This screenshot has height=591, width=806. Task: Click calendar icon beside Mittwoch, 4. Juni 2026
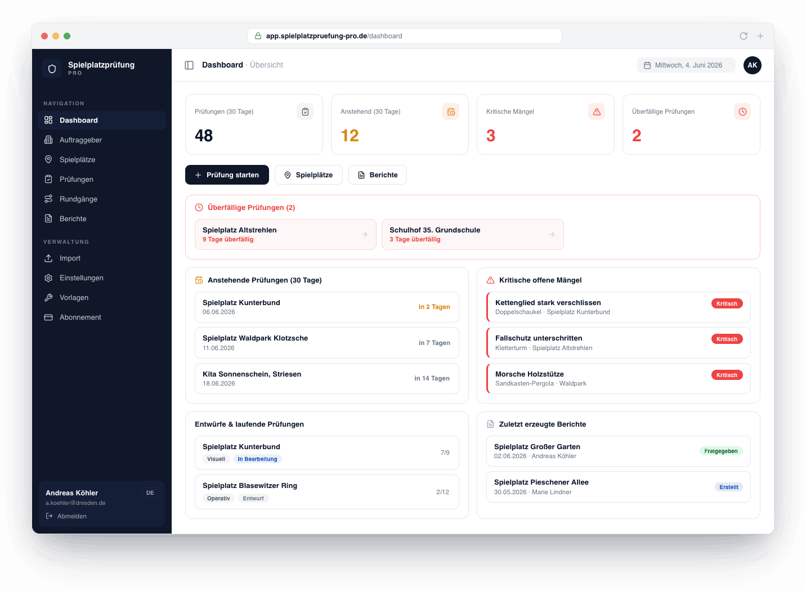point(647,65)
